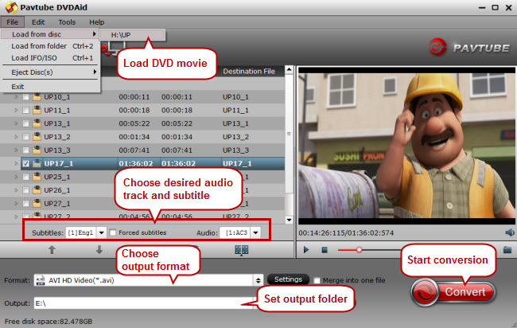Check the UP13_1 title checkbox

[x=25, y=123]
